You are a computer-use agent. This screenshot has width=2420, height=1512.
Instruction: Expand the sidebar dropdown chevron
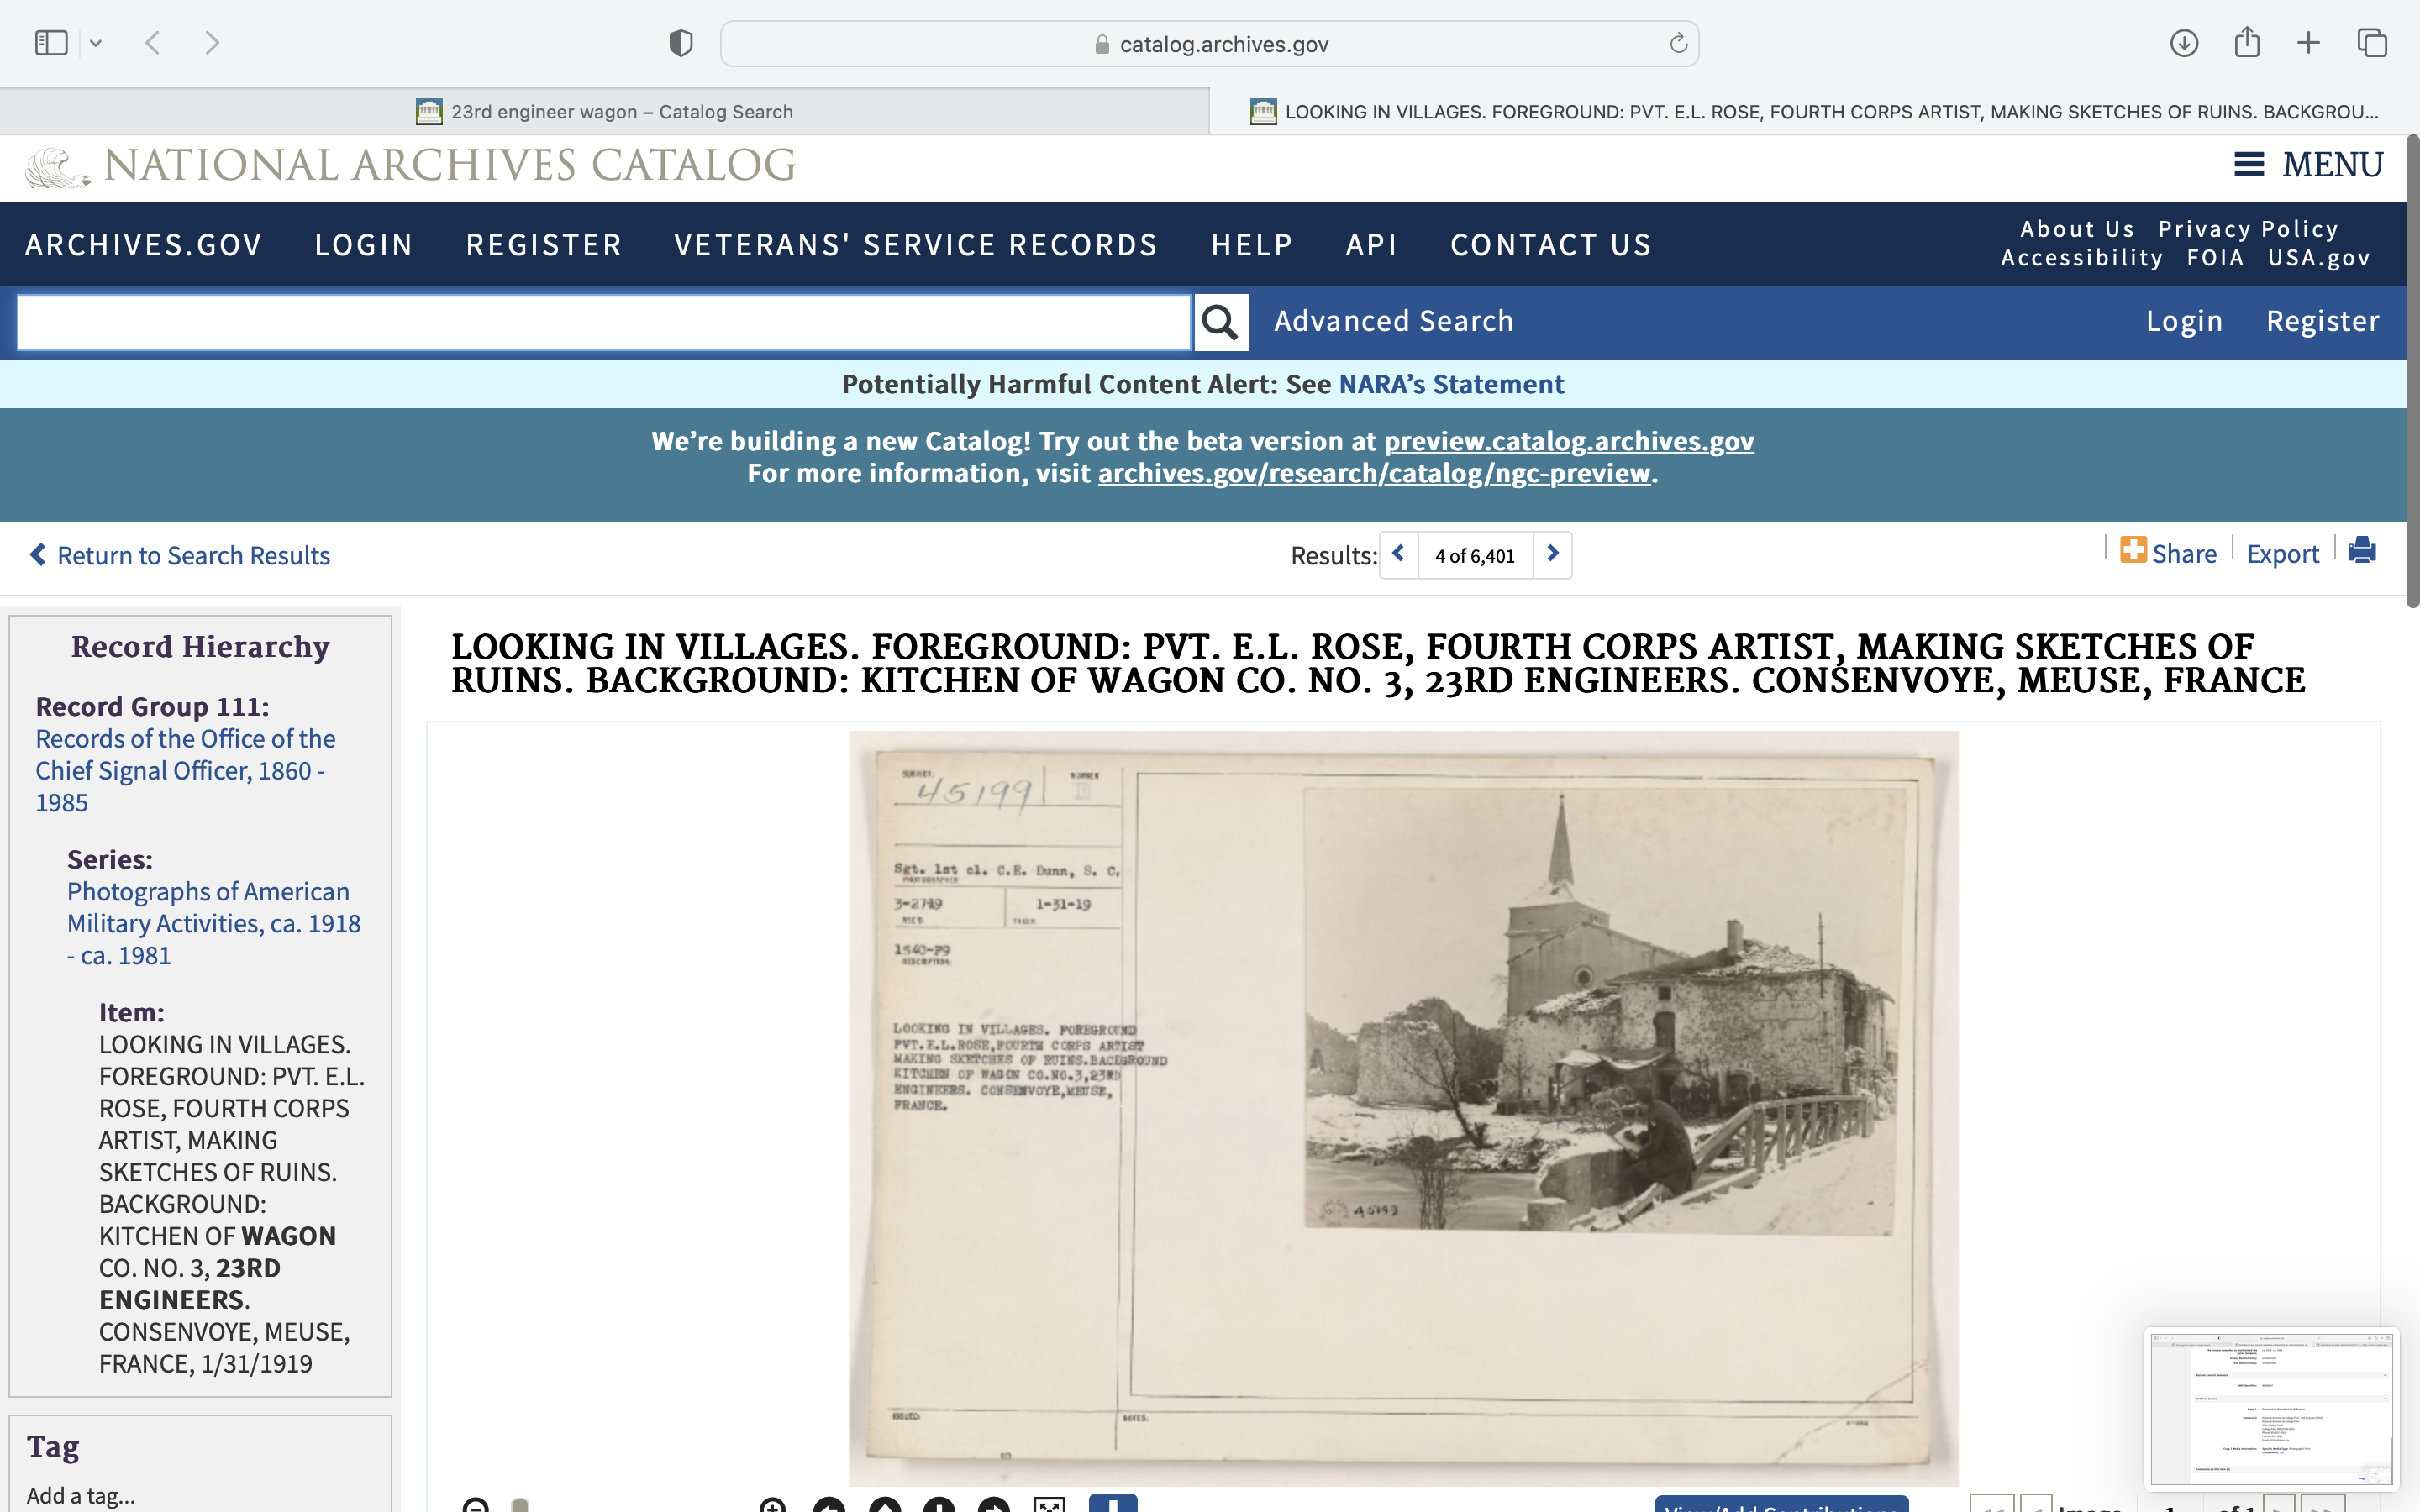[x=96, y=43]
